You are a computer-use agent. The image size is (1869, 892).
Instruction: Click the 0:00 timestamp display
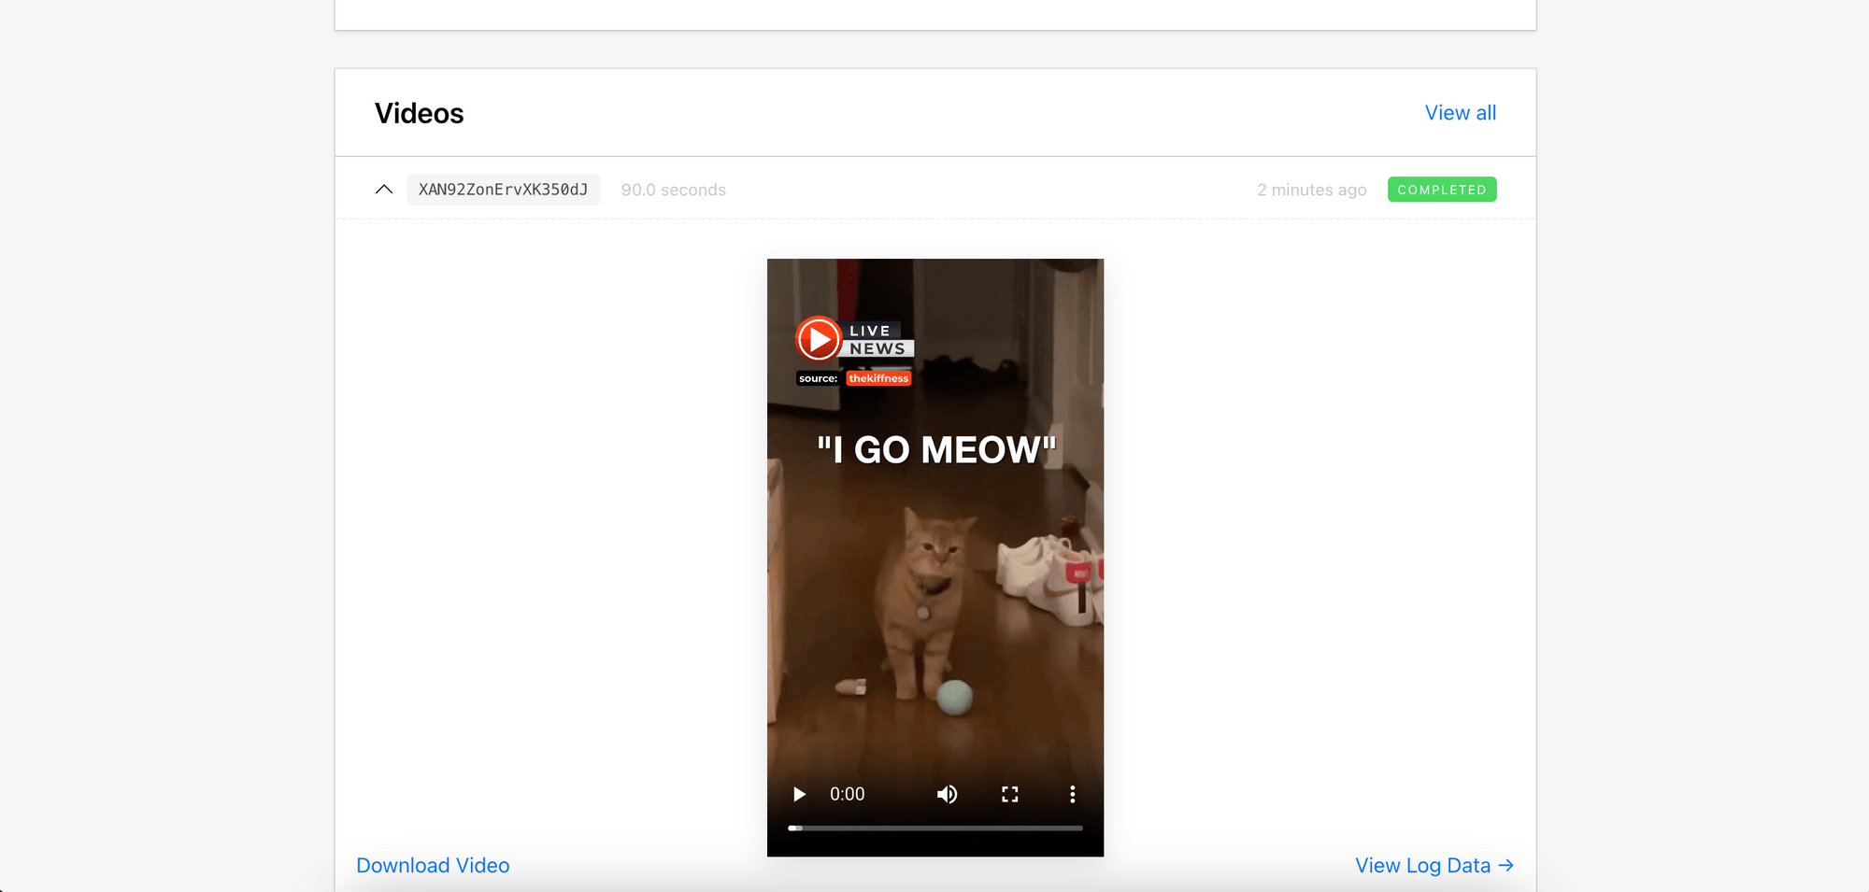tap(847, 794)
